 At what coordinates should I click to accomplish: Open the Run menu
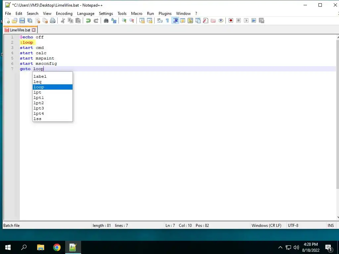(x=151, y=13)
